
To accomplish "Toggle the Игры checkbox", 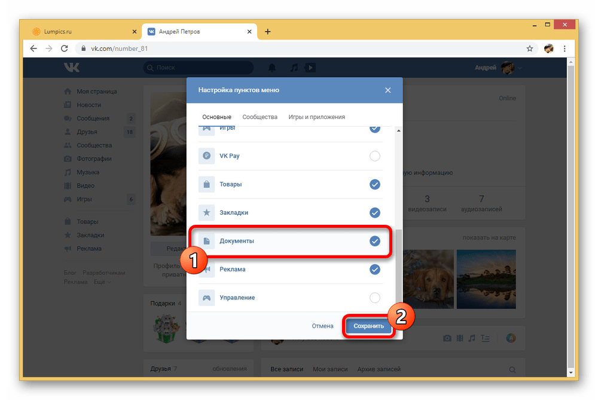I will [x=375, y=129].
